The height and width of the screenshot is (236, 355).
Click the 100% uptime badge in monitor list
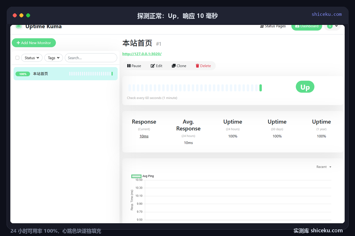coord(22,74)
